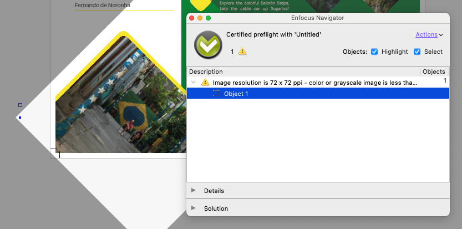462x229 pixels.
Task: Click the Details label text
Action: tap(214, 191)
